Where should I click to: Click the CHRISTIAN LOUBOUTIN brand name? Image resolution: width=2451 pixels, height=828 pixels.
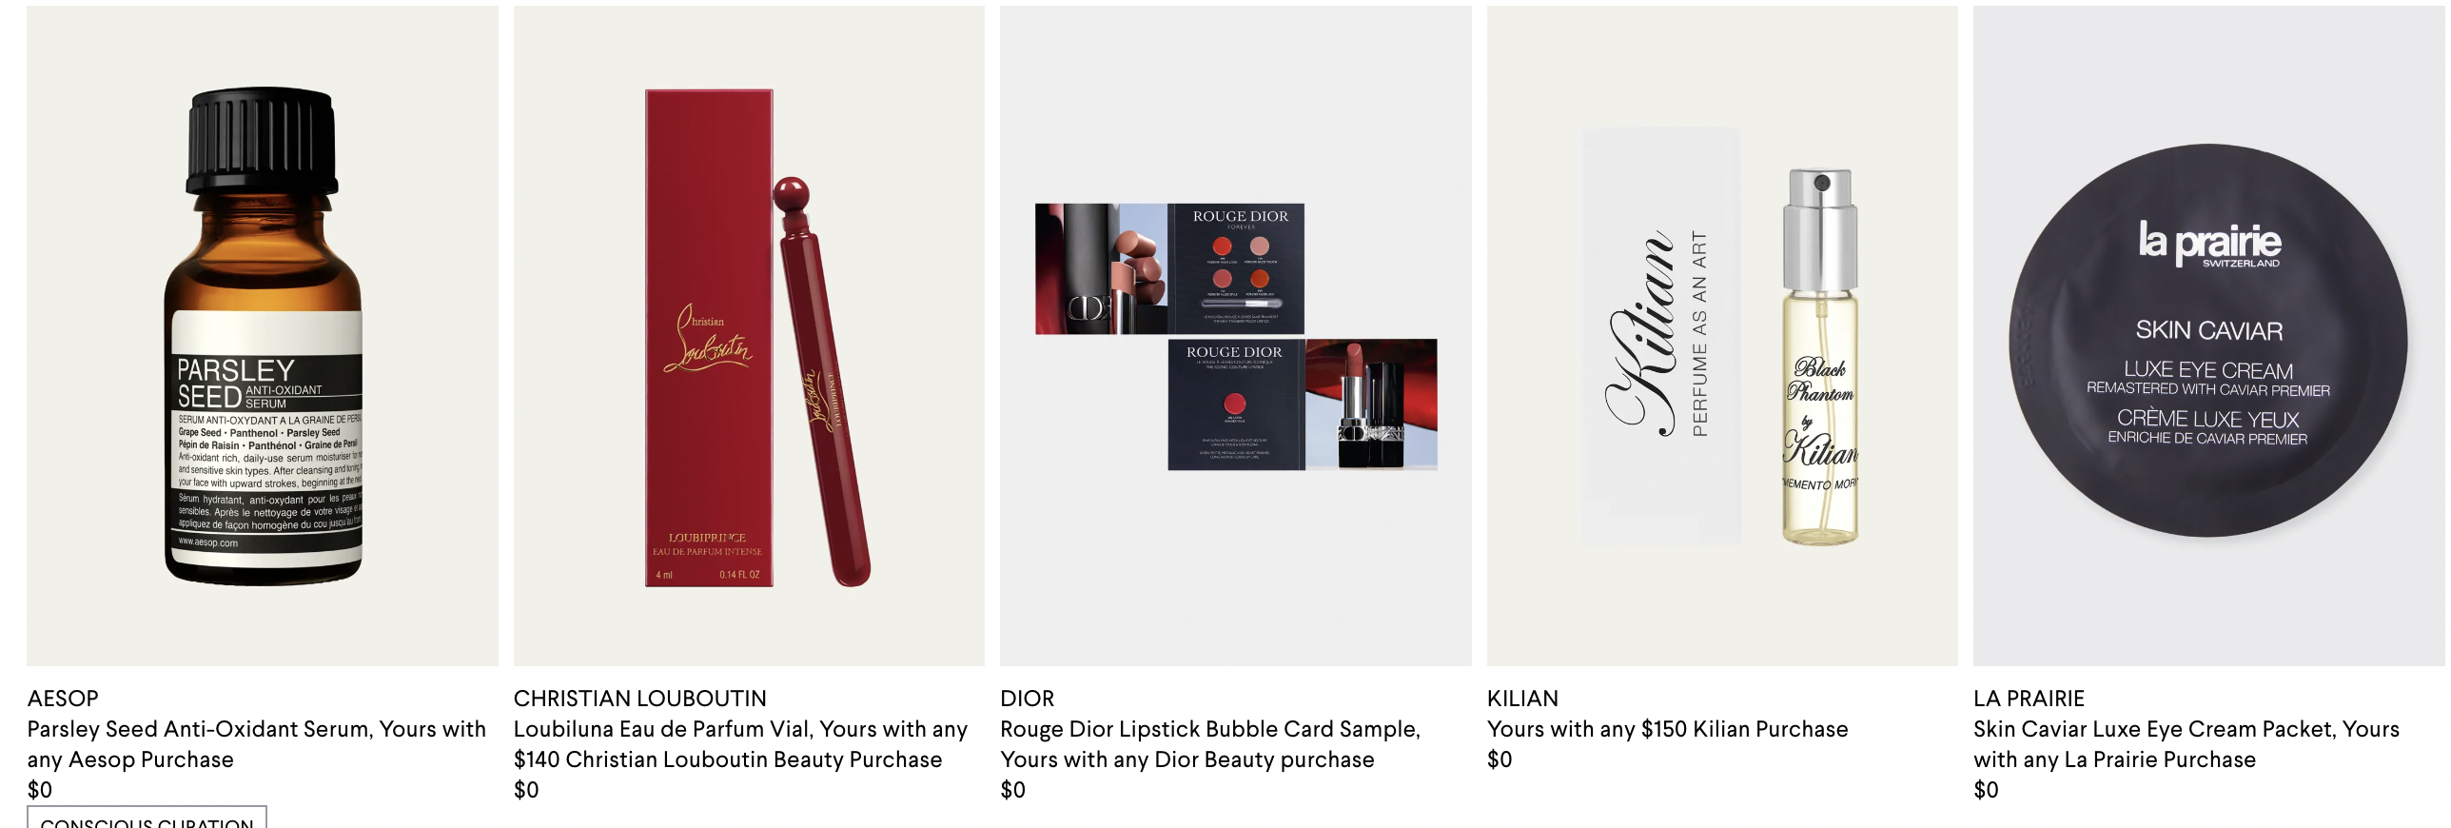(x=640, y=699)
